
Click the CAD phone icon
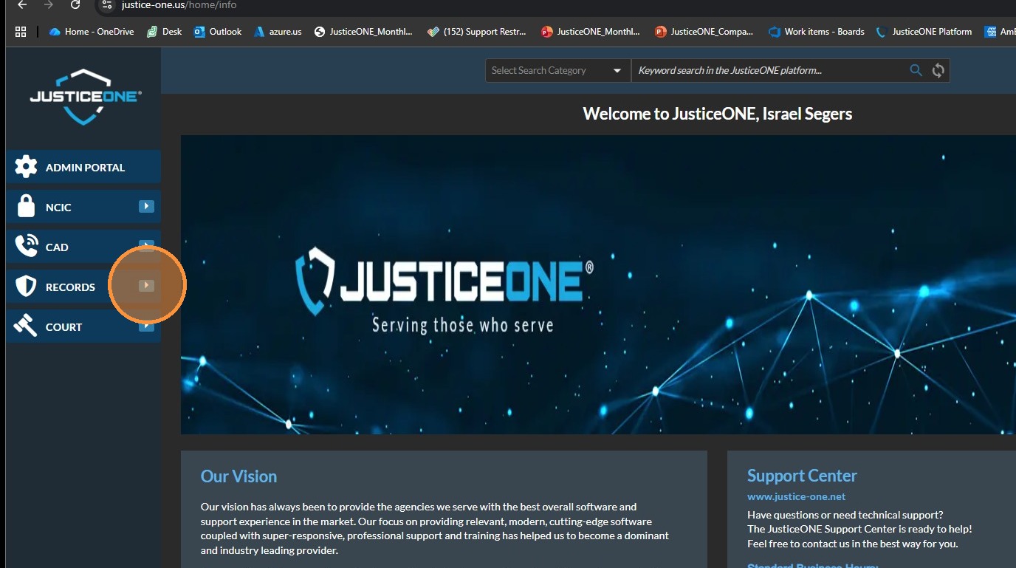click(26, 247)
